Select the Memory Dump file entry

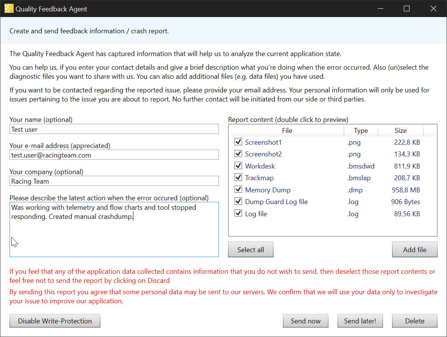point(268,190)
